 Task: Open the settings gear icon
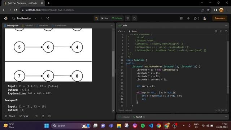(x=188, y=18)
